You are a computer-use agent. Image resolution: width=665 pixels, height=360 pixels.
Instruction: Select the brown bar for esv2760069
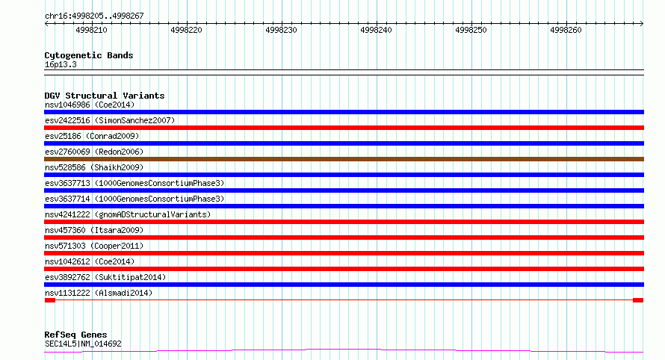click(344, 159)
